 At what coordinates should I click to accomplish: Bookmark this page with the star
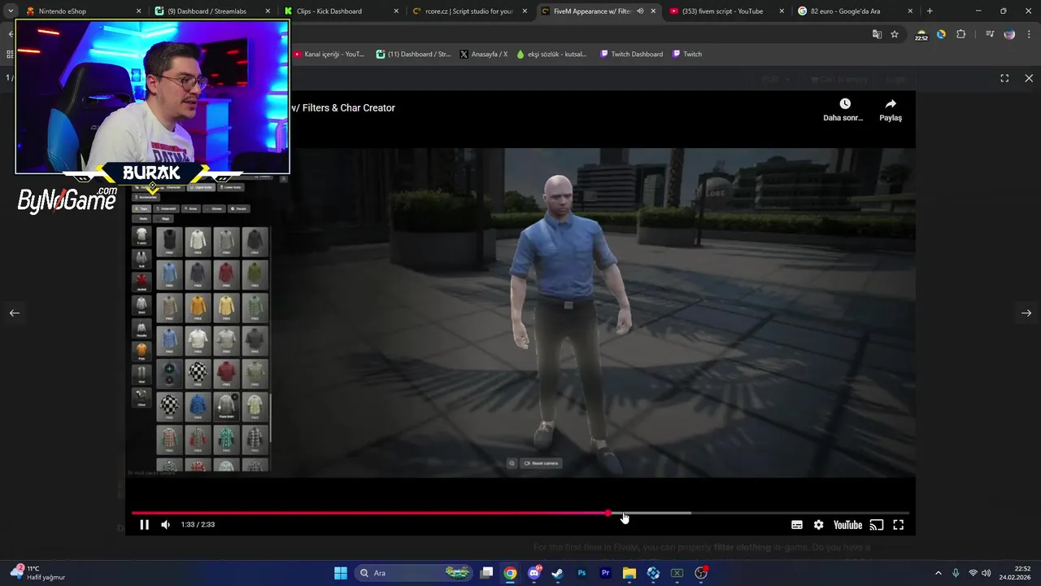(895, 34)
